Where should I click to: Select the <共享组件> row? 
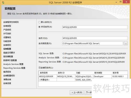65,80
